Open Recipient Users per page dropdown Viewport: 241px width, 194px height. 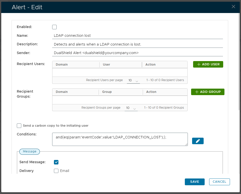point(133,81)
